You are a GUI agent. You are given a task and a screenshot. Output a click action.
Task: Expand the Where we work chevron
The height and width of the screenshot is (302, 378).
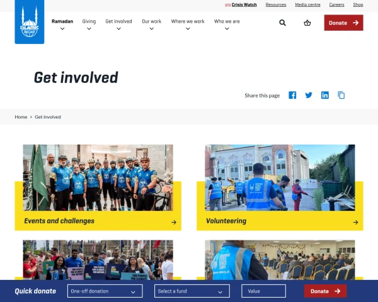click(188, 29)
